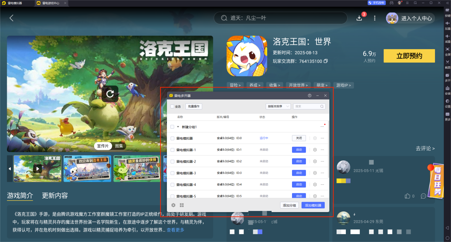This screenshot has width=451, height=242.
Task: Click the 游戏IP tag
Action: [344, 85]
